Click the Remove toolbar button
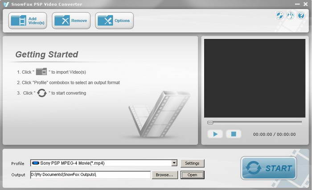 [71, 20]
